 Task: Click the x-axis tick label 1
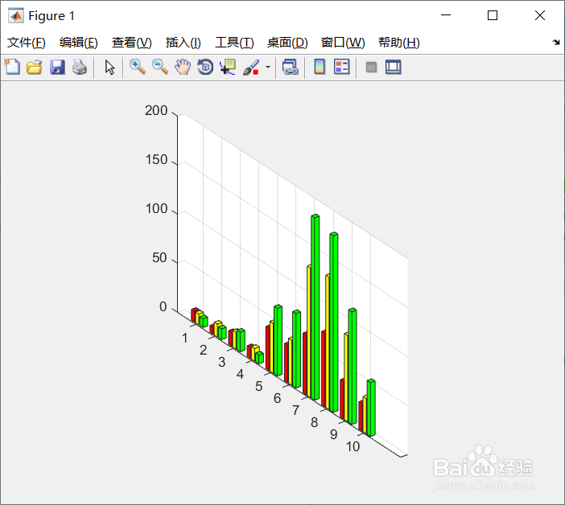click(x=185, y=338)
